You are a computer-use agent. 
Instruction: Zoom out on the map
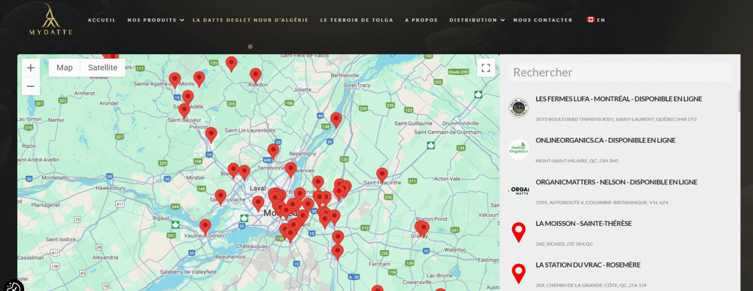point(31,87)
